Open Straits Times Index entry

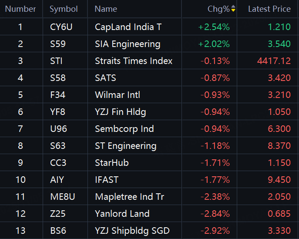tap(134, 61)
